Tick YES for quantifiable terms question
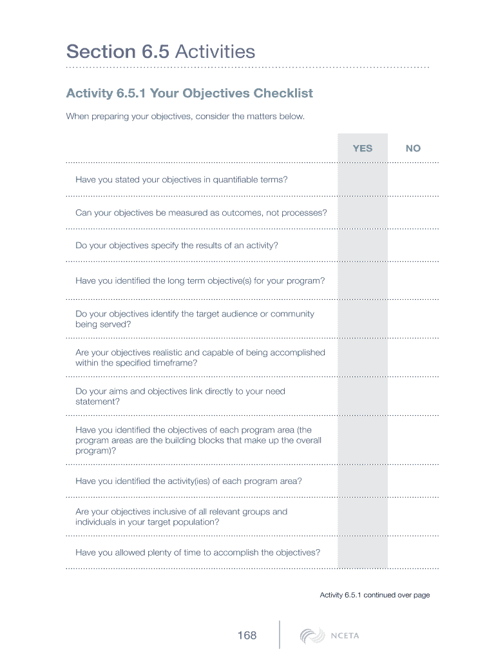 (x=363, y=180)
